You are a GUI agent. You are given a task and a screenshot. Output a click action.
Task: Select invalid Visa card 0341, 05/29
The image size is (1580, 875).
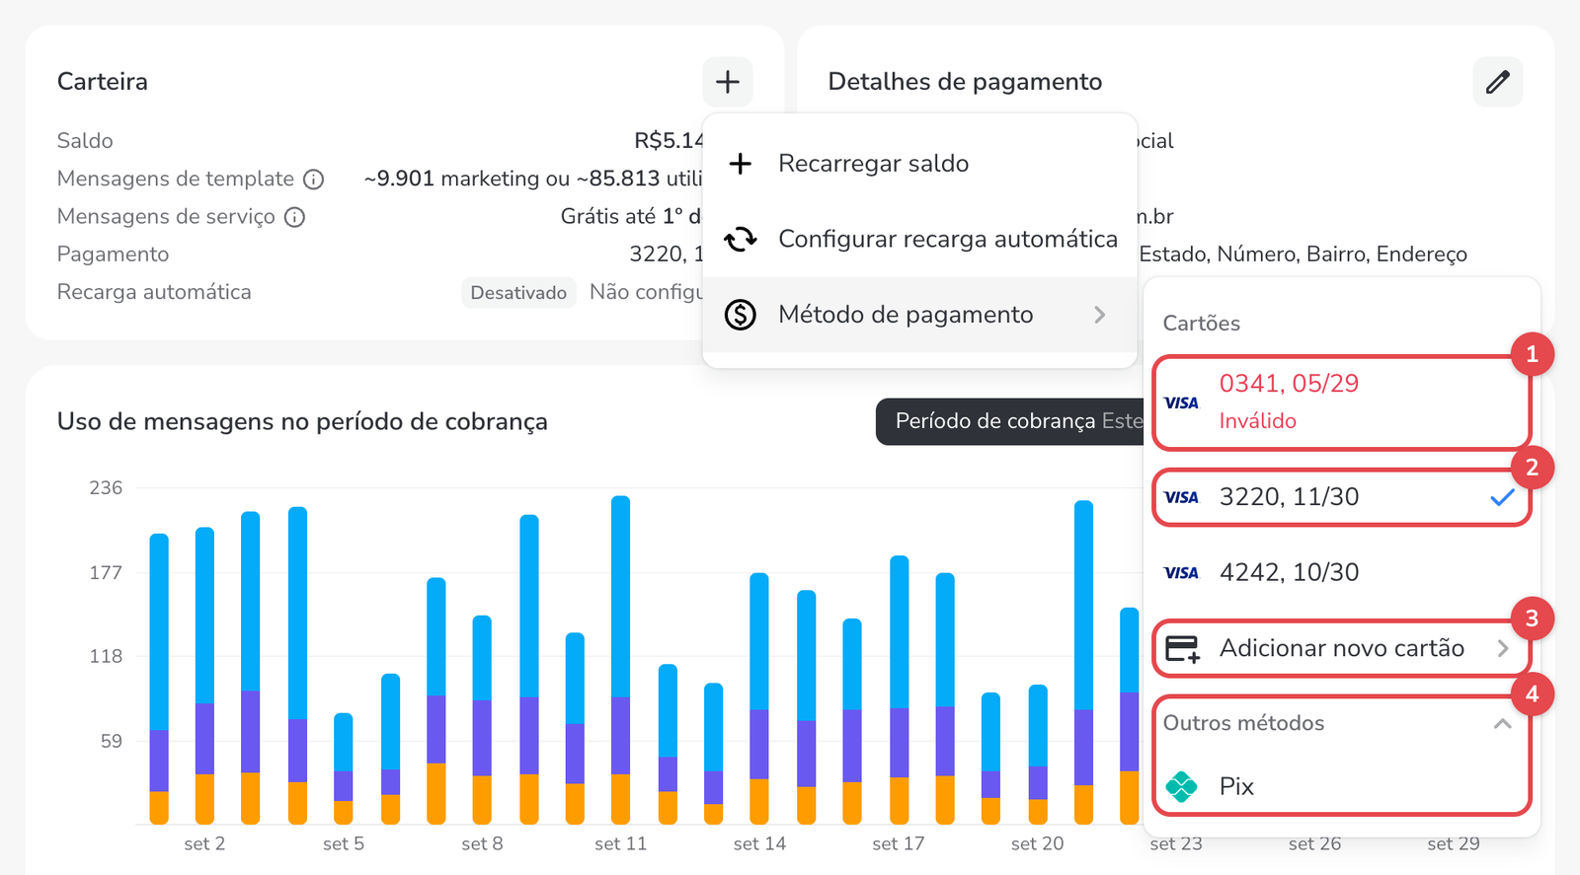[1341, 401]
